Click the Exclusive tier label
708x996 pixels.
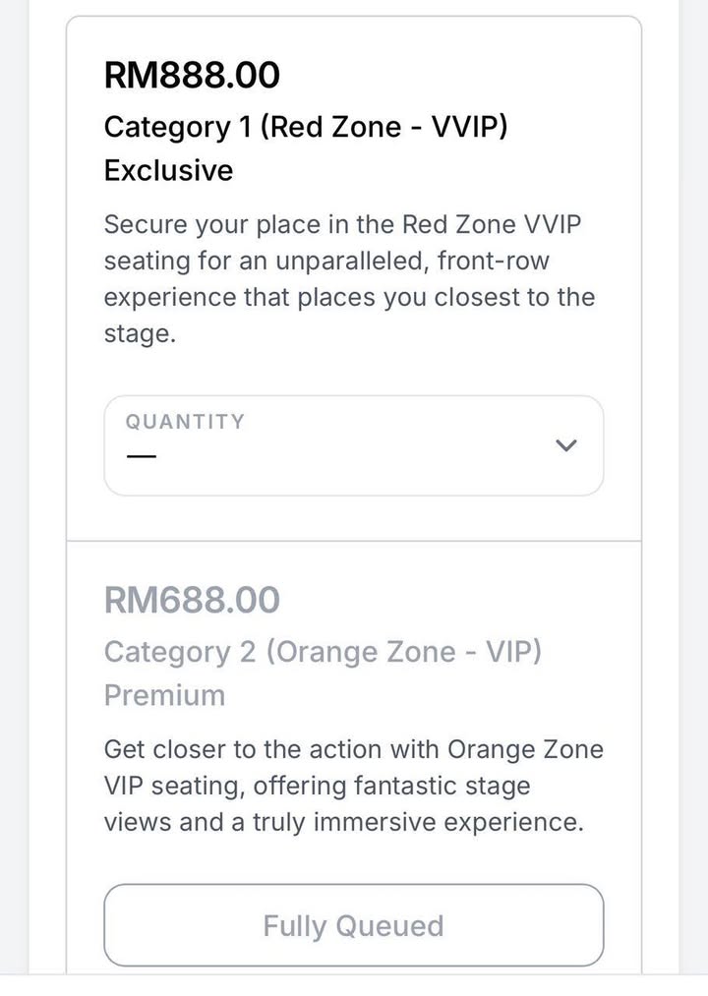[169, 170]
